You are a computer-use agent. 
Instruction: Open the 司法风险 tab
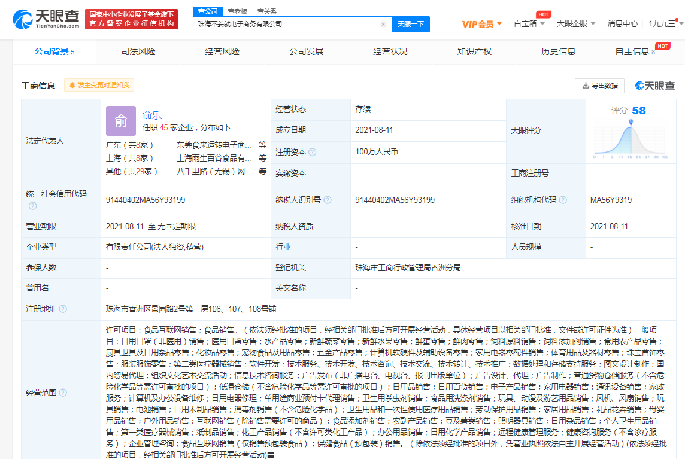pos(140,52)
